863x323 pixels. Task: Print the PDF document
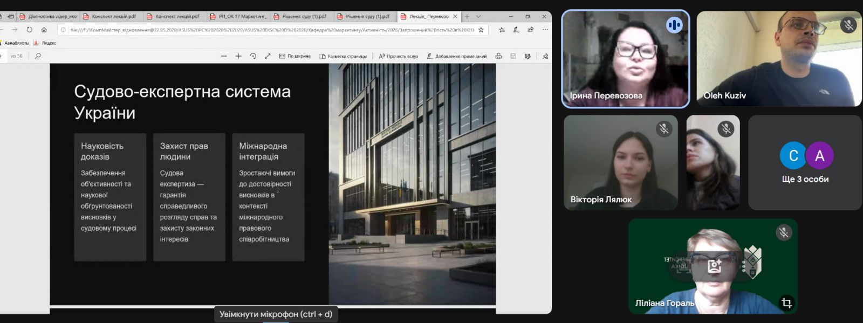tap(498, 56)
